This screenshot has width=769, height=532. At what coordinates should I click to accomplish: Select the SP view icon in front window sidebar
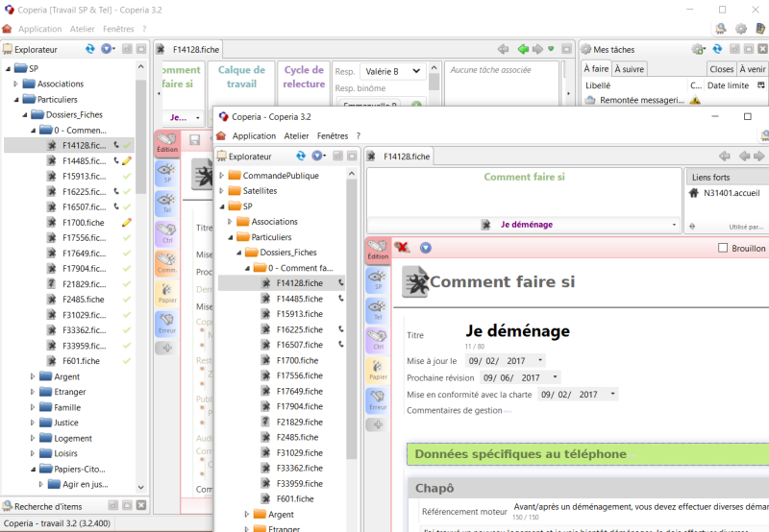[x=378, y=280]
